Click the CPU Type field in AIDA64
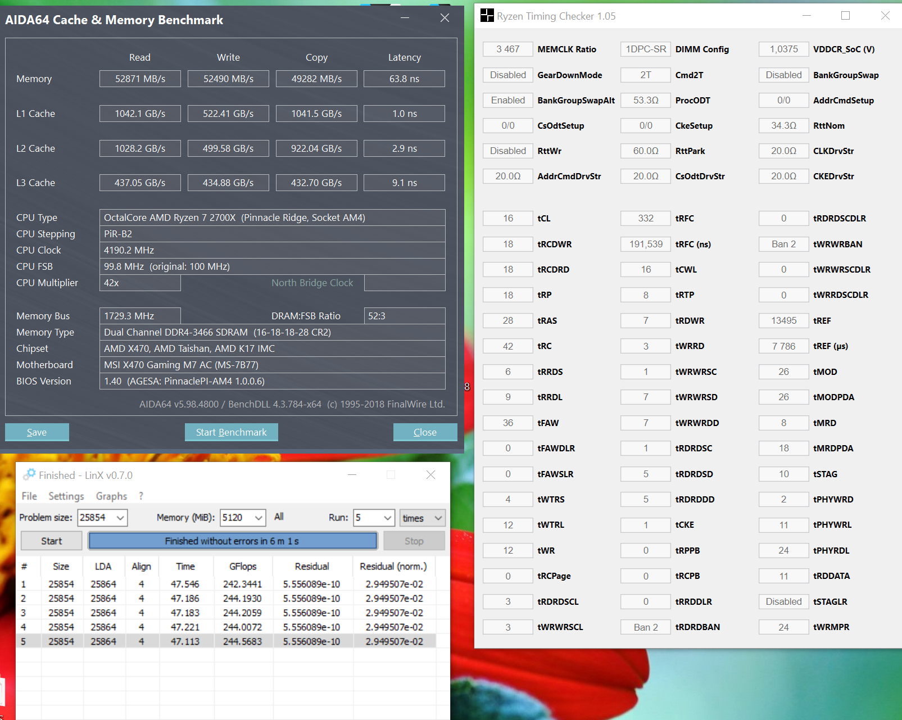The height and width of the screenshot is (720, 902). tap(273, 218)
